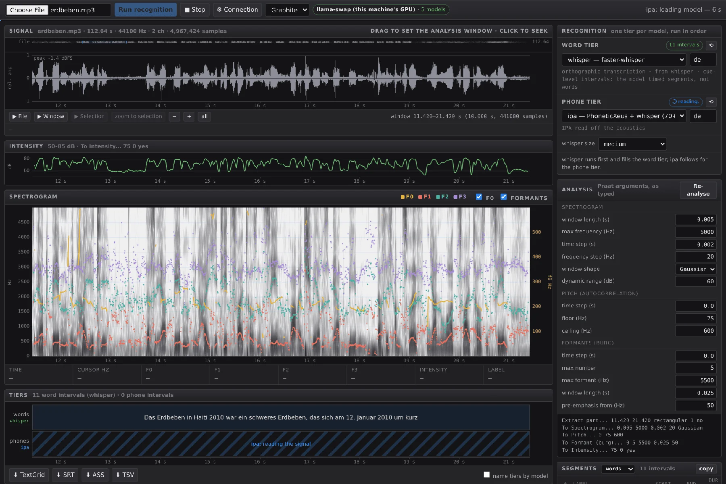Edit spectrogram window length value
The width and height of the screenshot is (726, 484).
point(696,219)
